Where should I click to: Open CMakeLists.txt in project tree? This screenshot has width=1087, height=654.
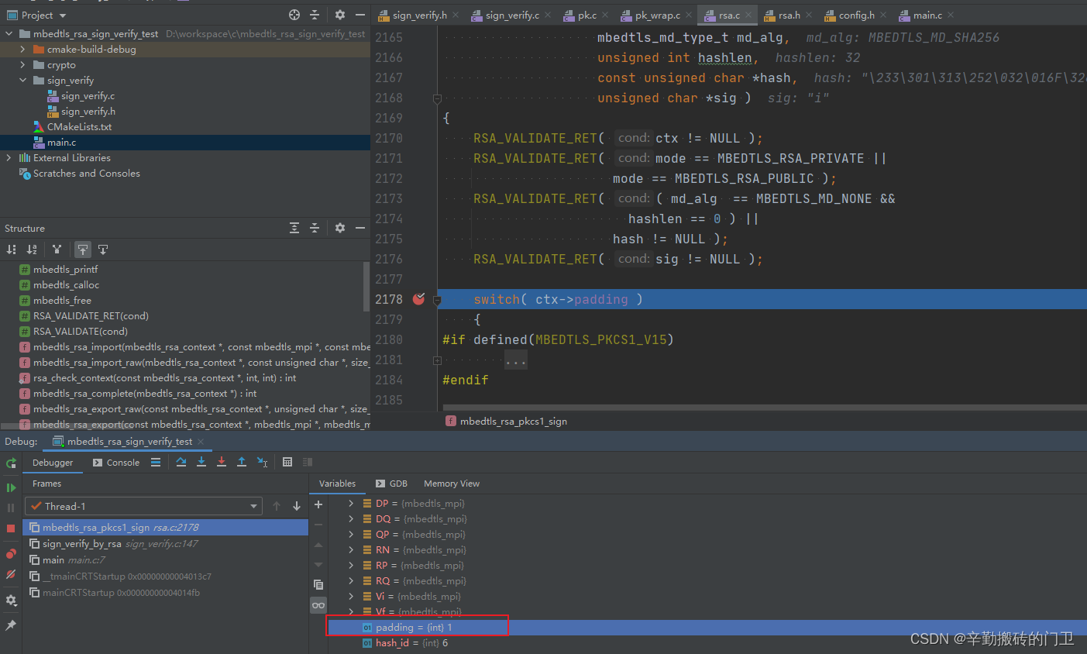pos(79,127)
